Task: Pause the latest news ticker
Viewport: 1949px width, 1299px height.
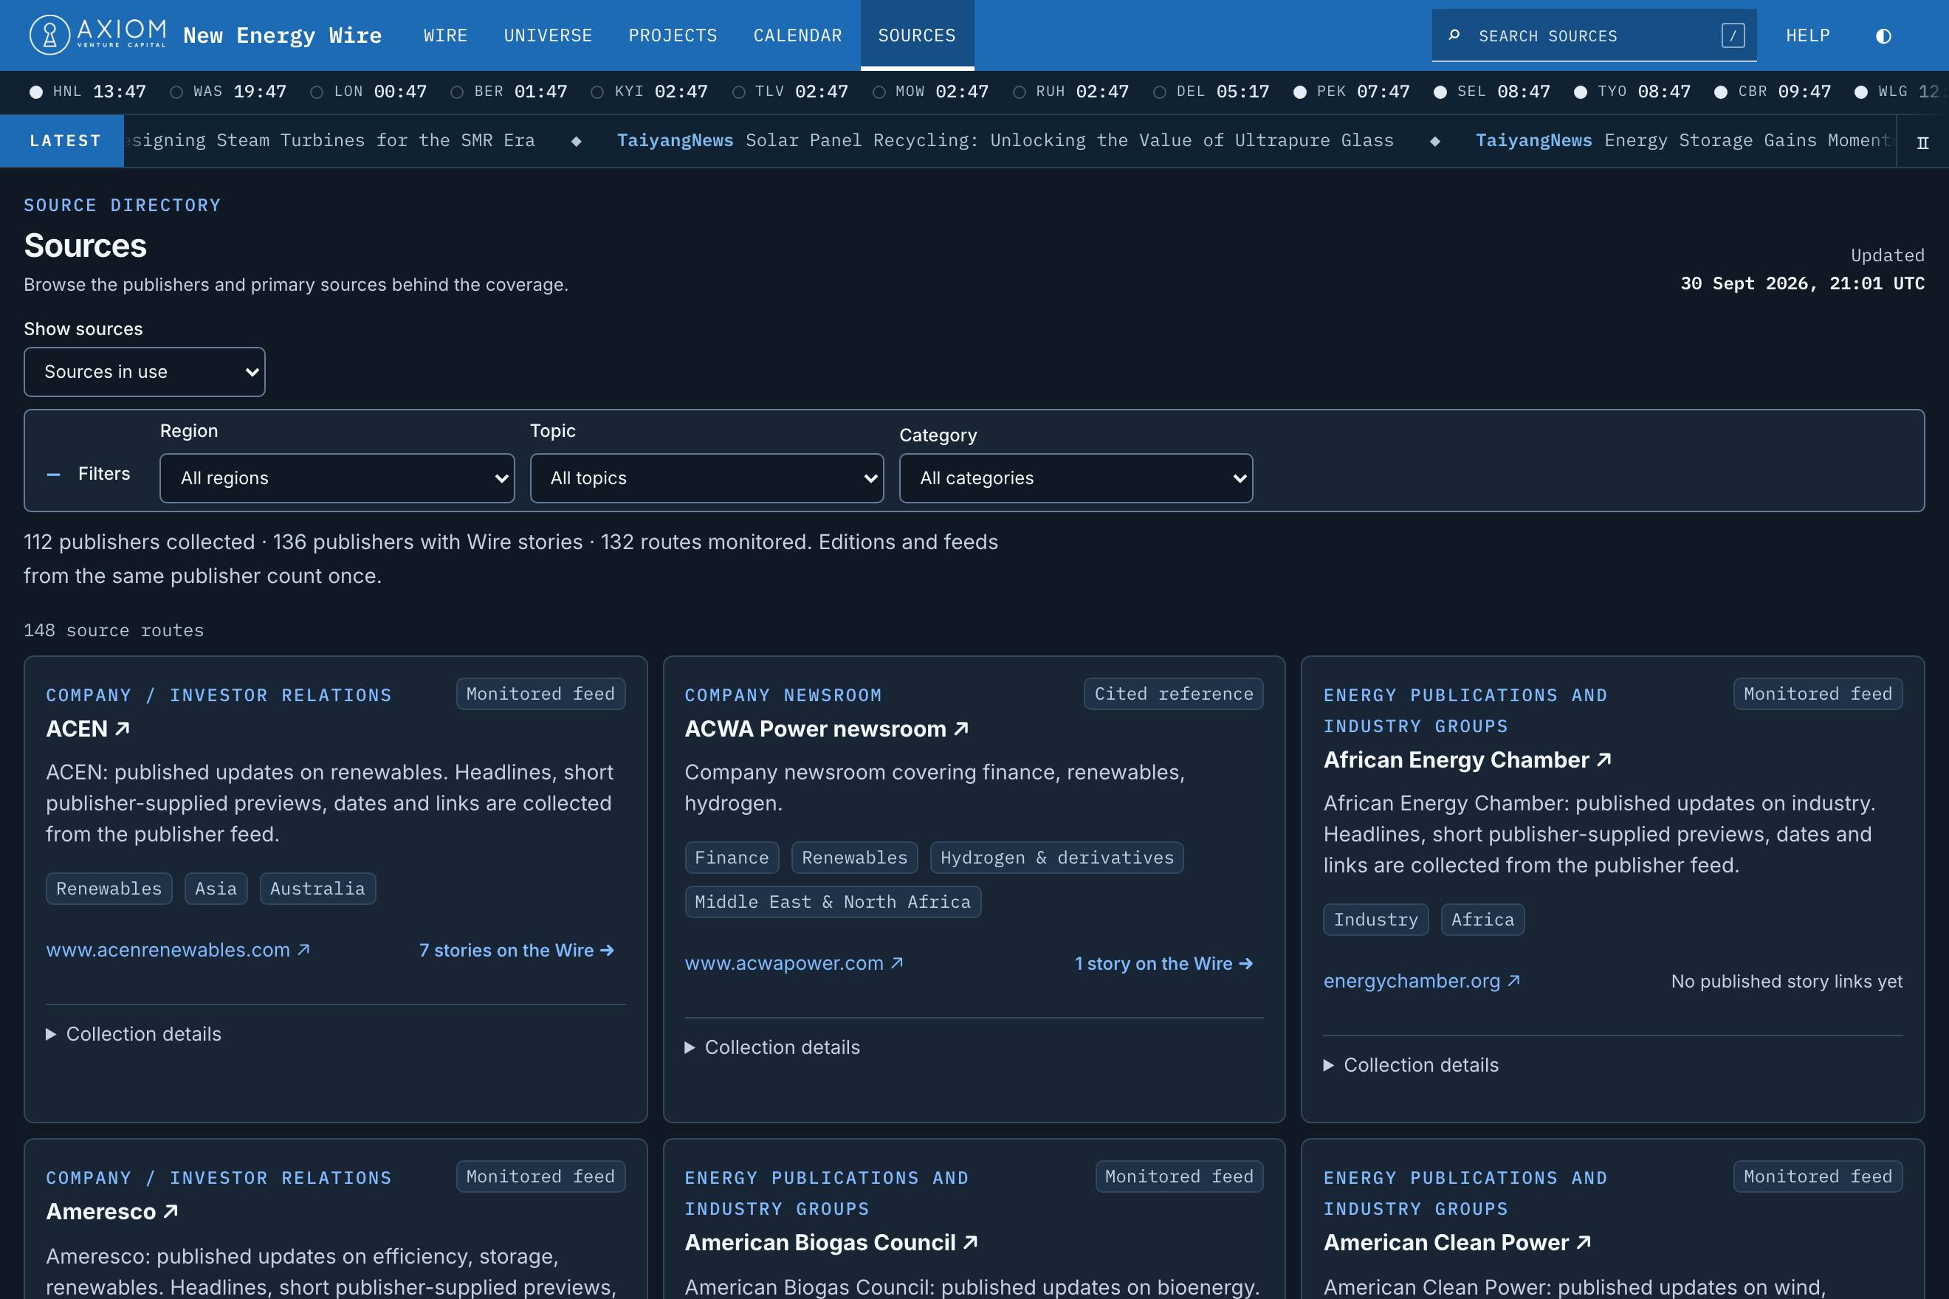Action: pos(1922,142)
